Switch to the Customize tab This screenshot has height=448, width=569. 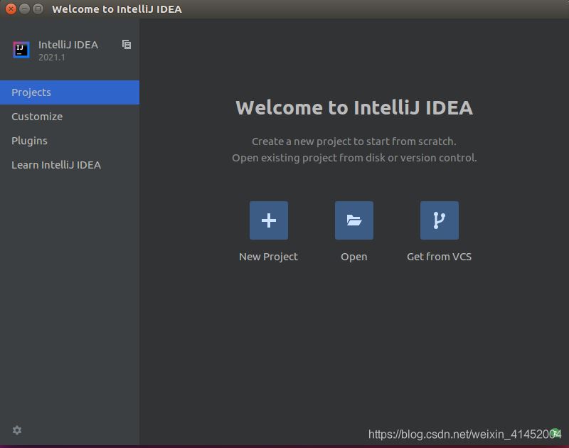pyautogui.click(x=37, y=117)
